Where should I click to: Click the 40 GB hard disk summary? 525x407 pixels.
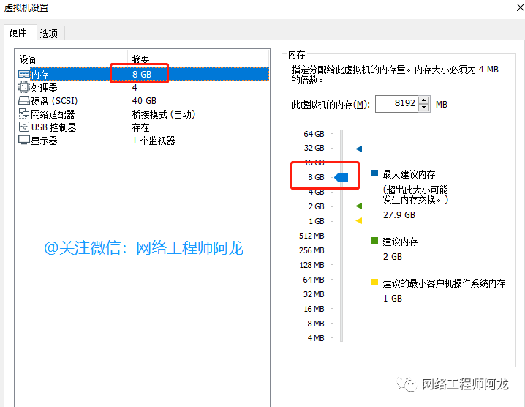pyautogui.click(x=144, y=101)
